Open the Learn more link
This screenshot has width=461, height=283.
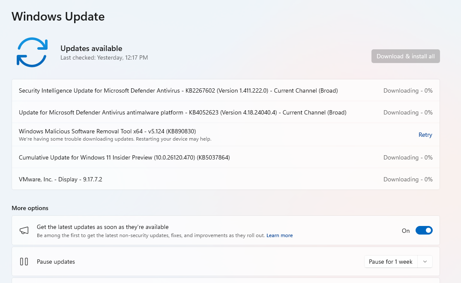pos(279,235)
